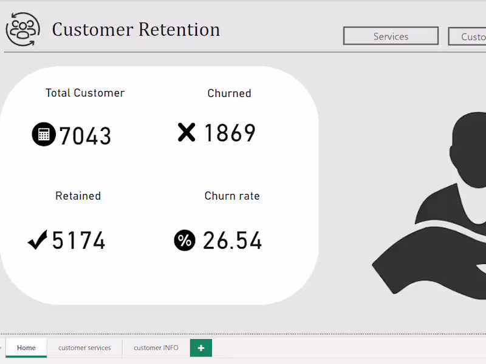
Task: Select the Churned label
Action: pyautogui.click(x=230, y=93)
